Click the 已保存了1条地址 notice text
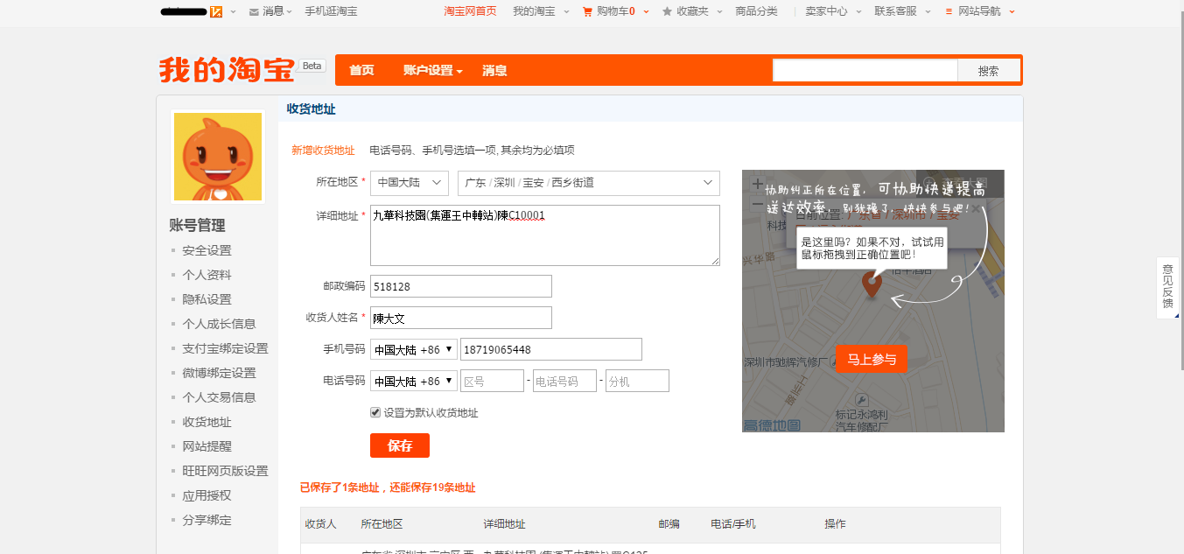 [x=388, y=487]
